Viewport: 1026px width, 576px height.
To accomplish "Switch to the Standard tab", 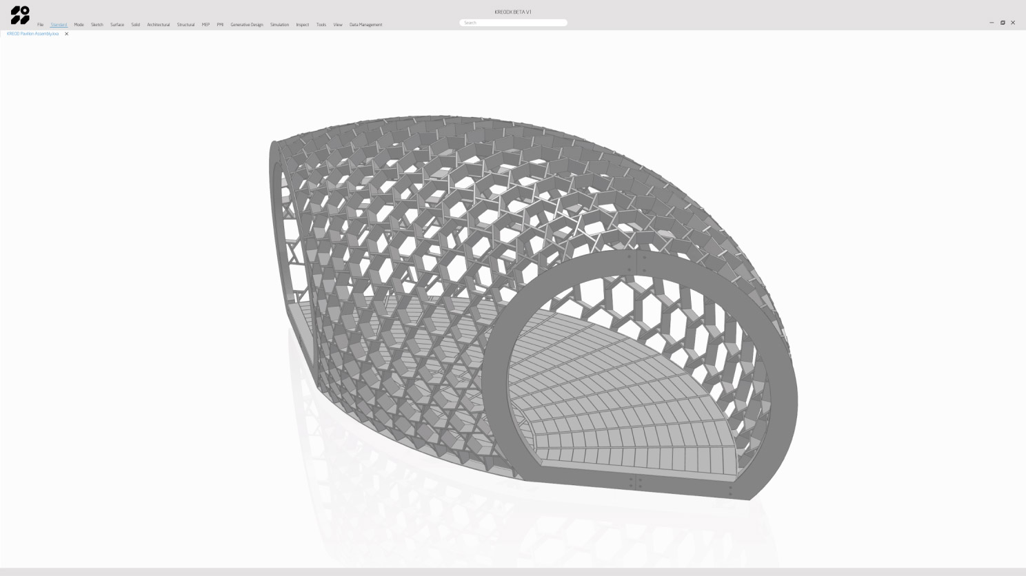I will [x=59, y=25].
